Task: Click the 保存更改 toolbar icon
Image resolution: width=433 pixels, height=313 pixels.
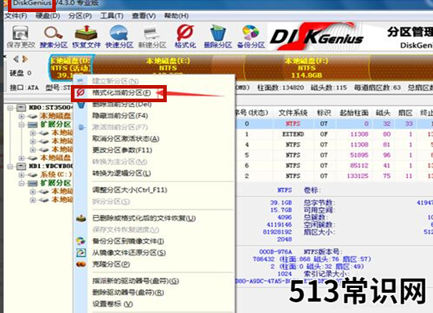Action: (21, 36)
